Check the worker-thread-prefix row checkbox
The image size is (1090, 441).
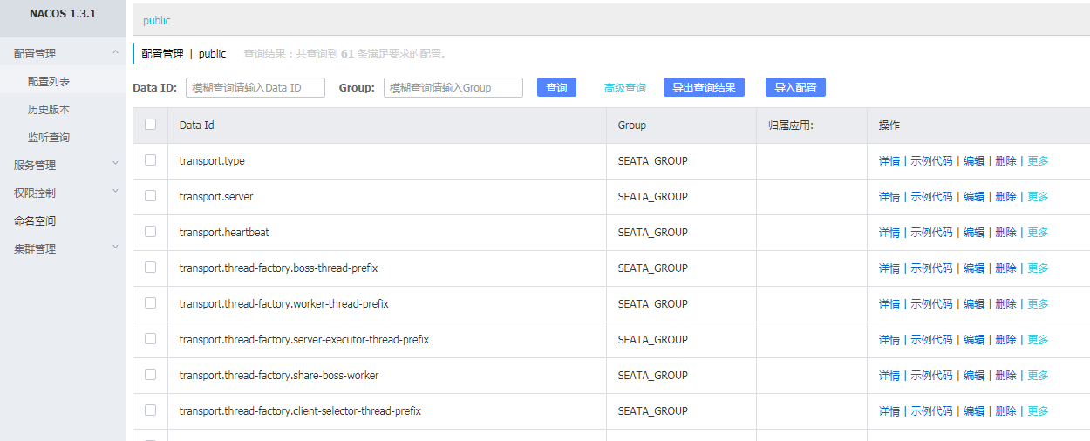pos(150,303)
